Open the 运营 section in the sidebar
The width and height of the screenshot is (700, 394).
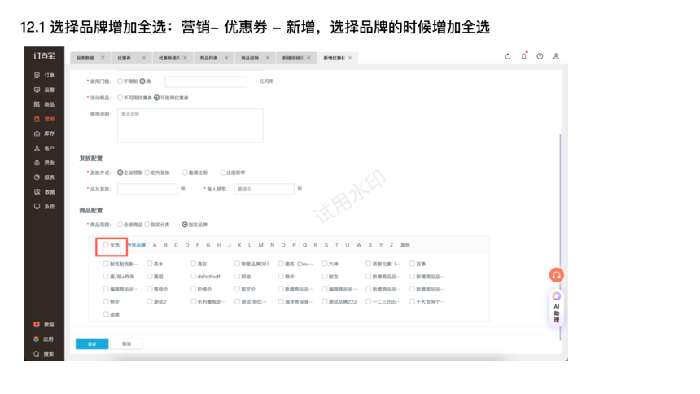44,90
